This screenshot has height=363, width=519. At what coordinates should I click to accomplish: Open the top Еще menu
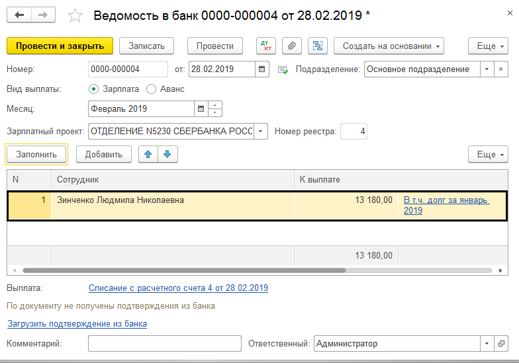click(488, 46)
